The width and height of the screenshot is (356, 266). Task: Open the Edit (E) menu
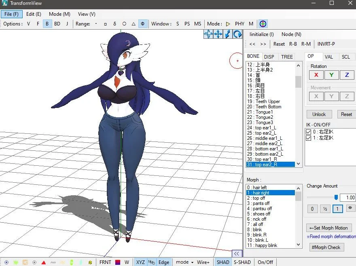34,14
